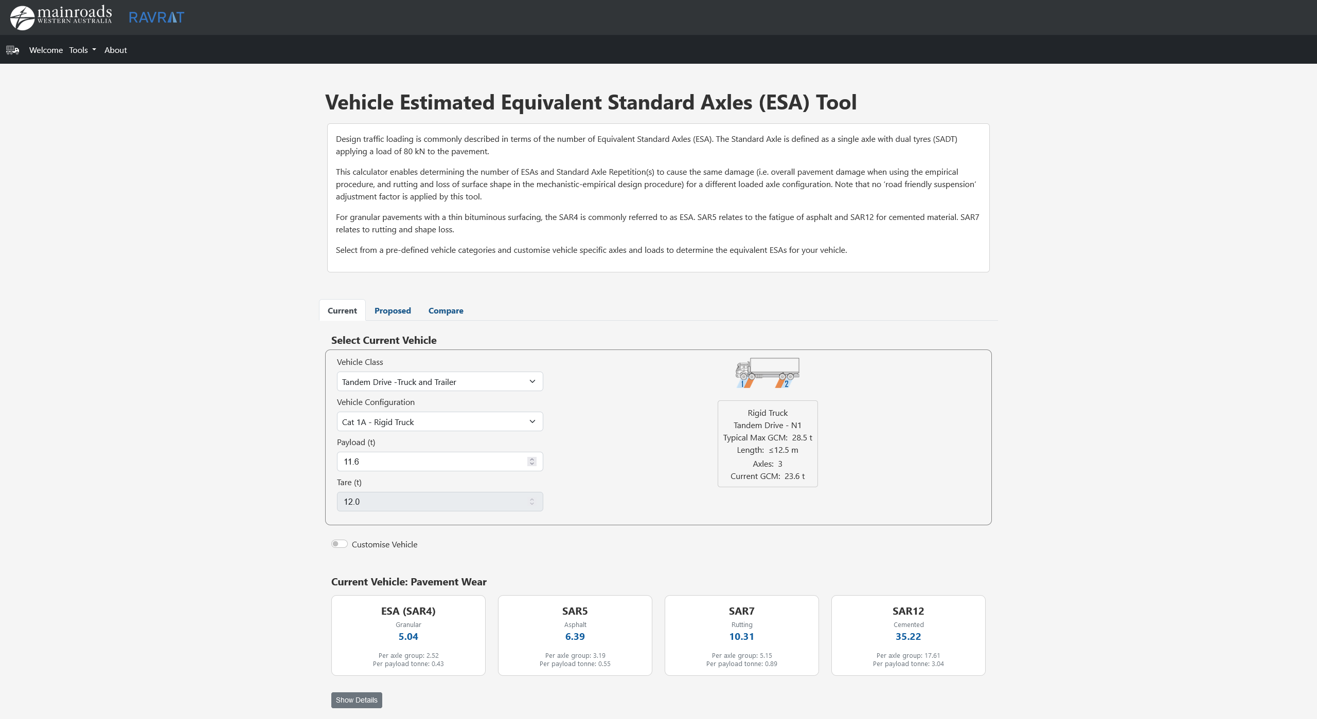The height and width of the screenshot is (719, 1317).
Task: Select the Current tab
Action: click(x=342, y=310)
